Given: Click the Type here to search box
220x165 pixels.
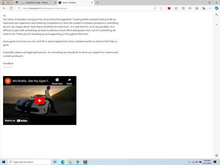Looking at the screenshot, I should click(x=29, y=162).
